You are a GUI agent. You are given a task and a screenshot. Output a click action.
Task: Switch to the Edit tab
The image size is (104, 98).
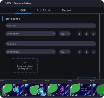click(x=23, y=10)
